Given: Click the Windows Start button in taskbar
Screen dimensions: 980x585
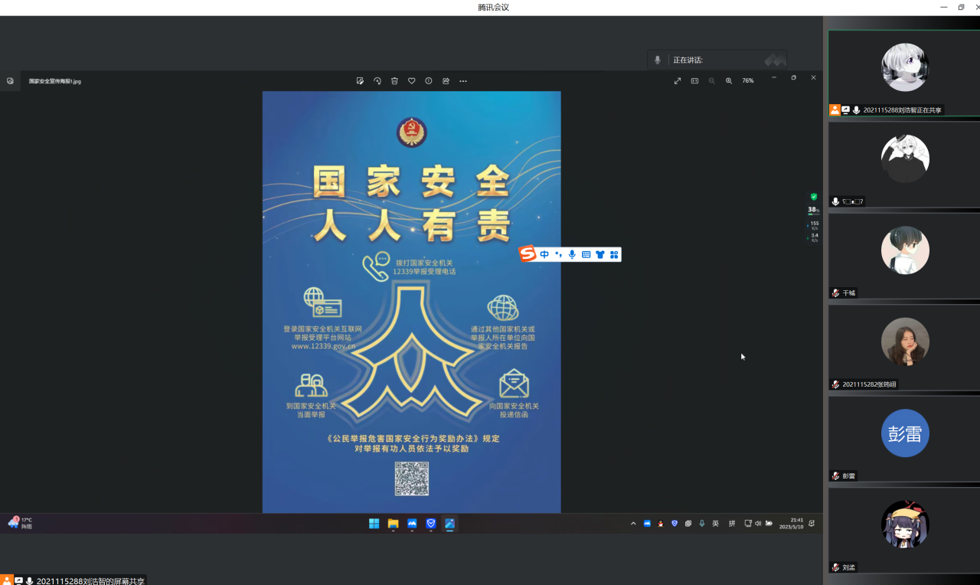Looking at the screenshot, I should click(x=374, y=524).
